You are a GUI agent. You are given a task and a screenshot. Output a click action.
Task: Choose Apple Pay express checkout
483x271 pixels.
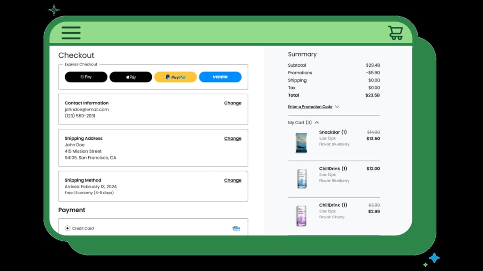coord(131,77)
